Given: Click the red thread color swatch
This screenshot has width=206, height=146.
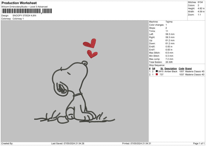Looking at the screenshot, I should tap(157, 74).
